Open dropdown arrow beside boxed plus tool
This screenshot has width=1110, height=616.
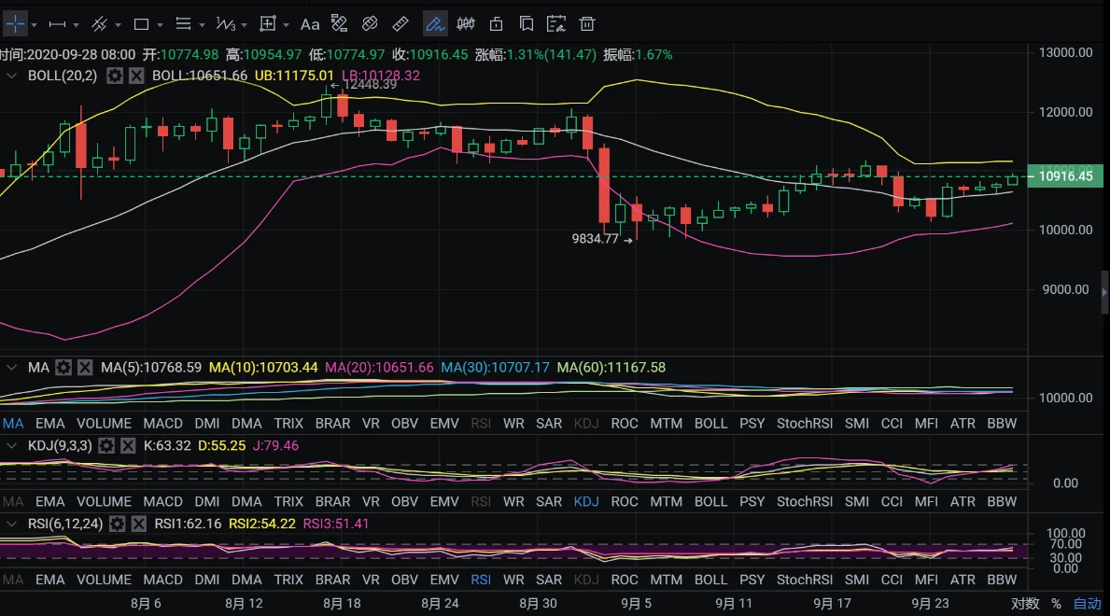tap(286, 25)
